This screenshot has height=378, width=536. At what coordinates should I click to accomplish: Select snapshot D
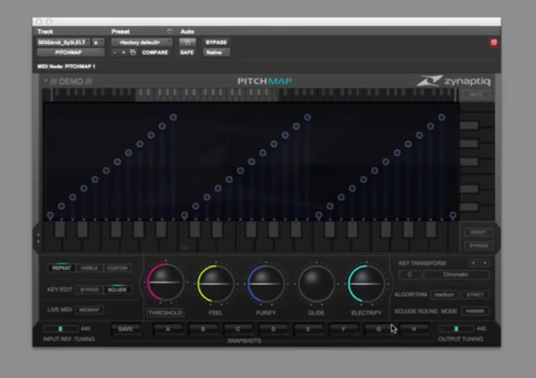pos(273,329)
